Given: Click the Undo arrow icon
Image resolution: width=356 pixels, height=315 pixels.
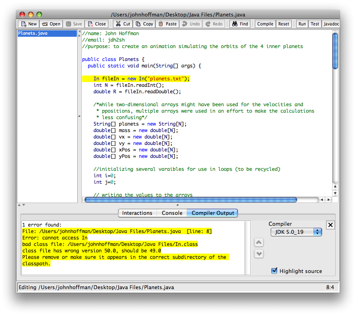Looking at the screenshot, I should [184, 24].
